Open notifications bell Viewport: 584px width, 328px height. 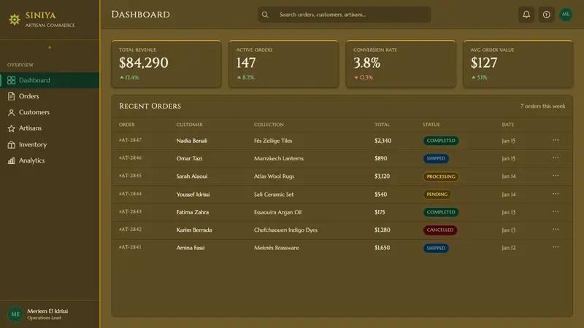coord(526,15)
